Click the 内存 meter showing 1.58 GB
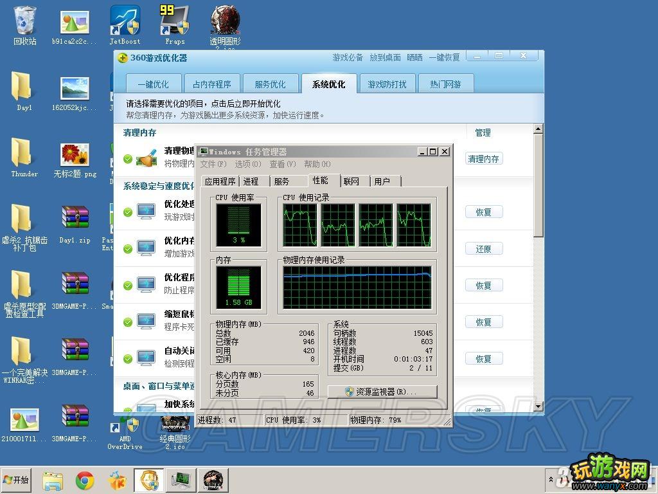 (x=238, y=288)
